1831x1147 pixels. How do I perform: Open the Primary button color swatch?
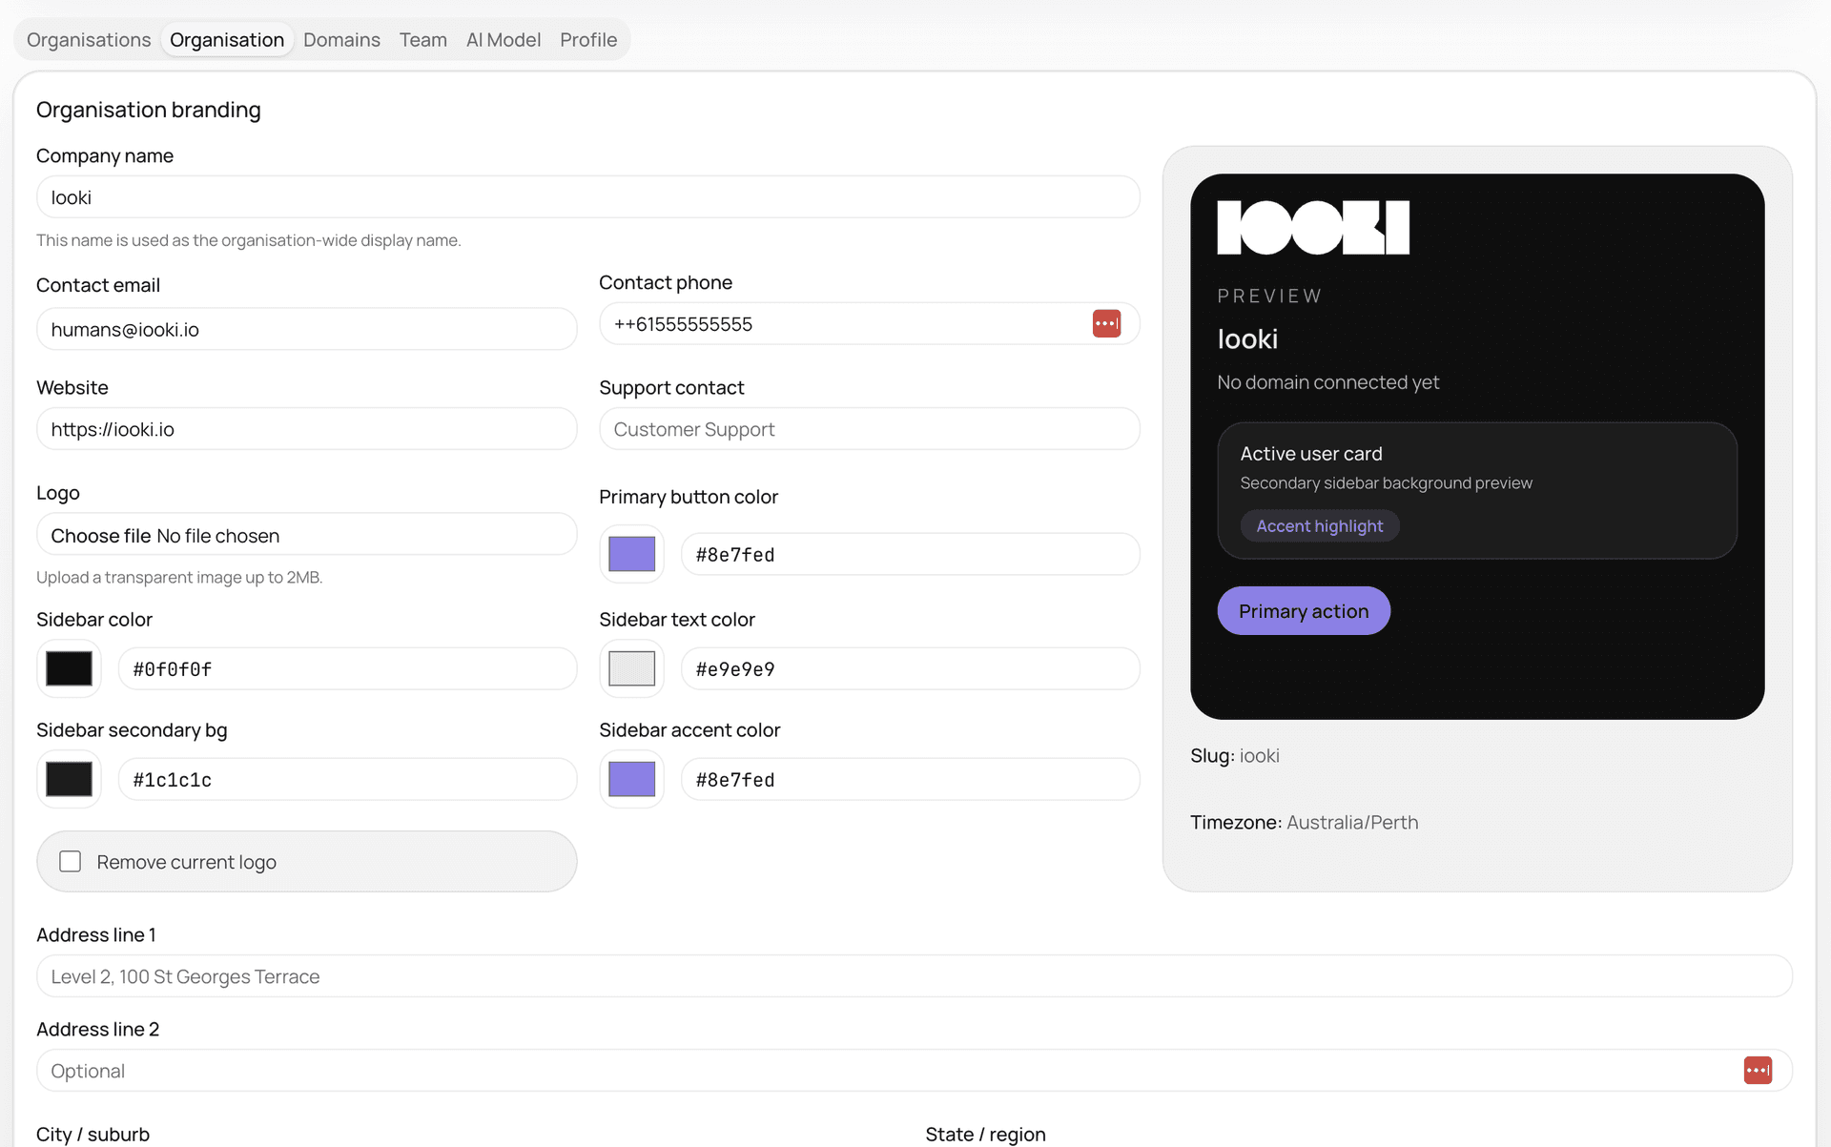(x=632, y=554)
